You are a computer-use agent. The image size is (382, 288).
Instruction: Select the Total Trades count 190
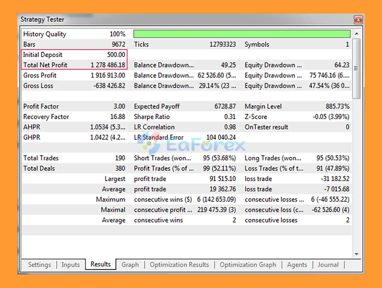tap(120, 158)
